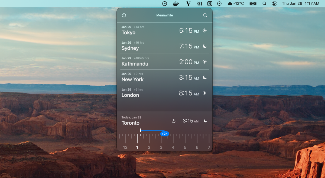Click the white time slider handle
Viewport: 325px width, 178px height.
[141, 130]
